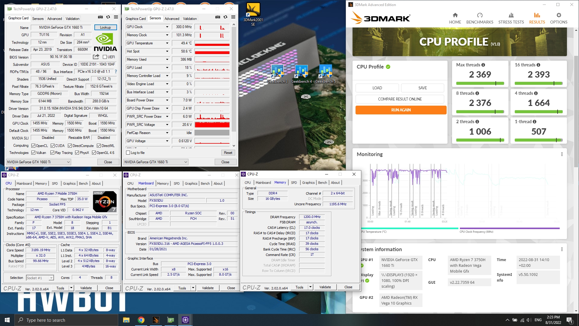Open the hamburger menu in the left GPU-Z window
Viewport: 579px width, 326px height.
tap(116, 17)
